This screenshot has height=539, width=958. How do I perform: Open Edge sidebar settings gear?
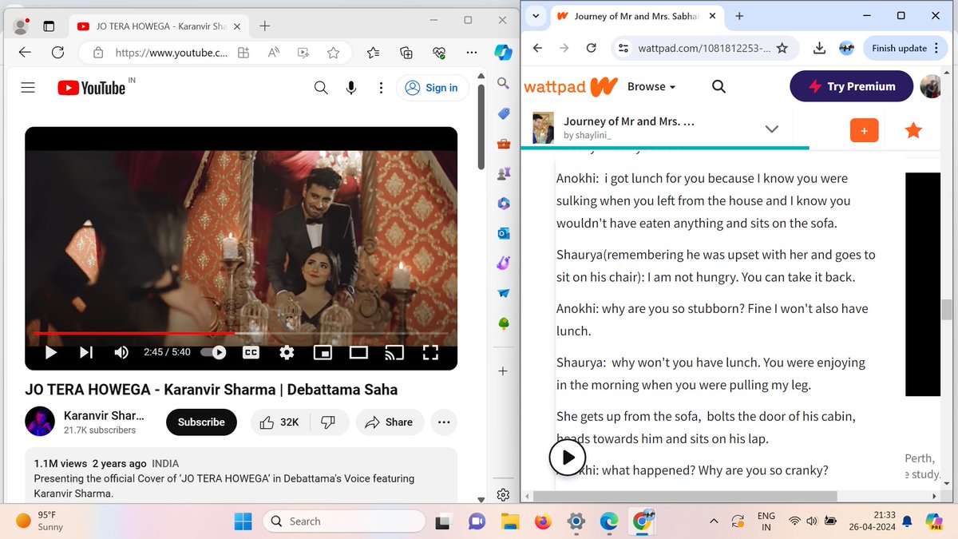(x=504, y=494)
